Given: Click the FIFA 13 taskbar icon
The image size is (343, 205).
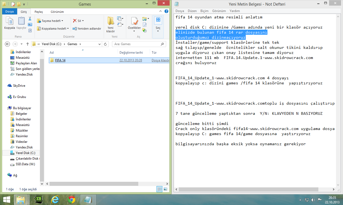Looking at the screenshot, I should pos(39,199).
